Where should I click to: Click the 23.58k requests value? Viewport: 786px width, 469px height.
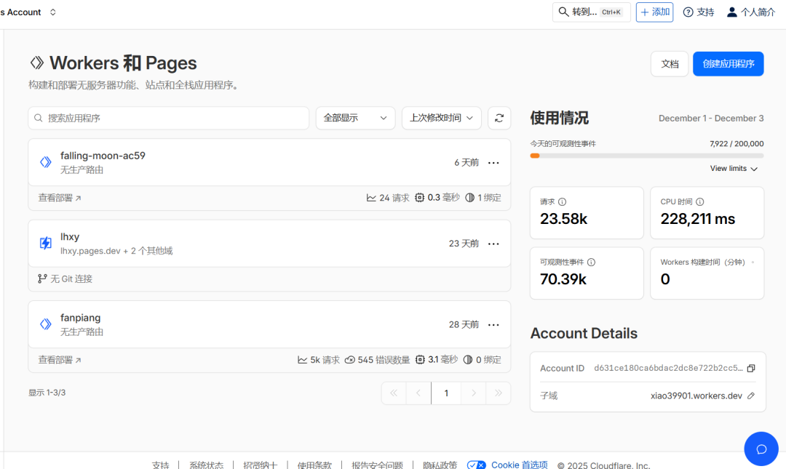click(563, 219)
